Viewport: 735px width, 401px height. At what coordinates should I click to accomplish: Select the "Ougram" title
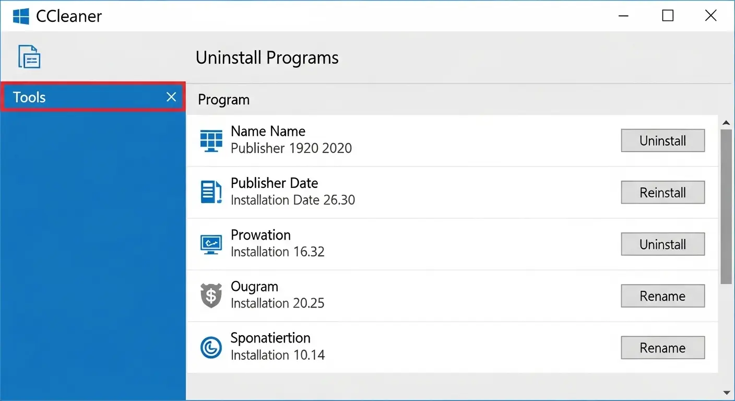[x=254, y=287]
